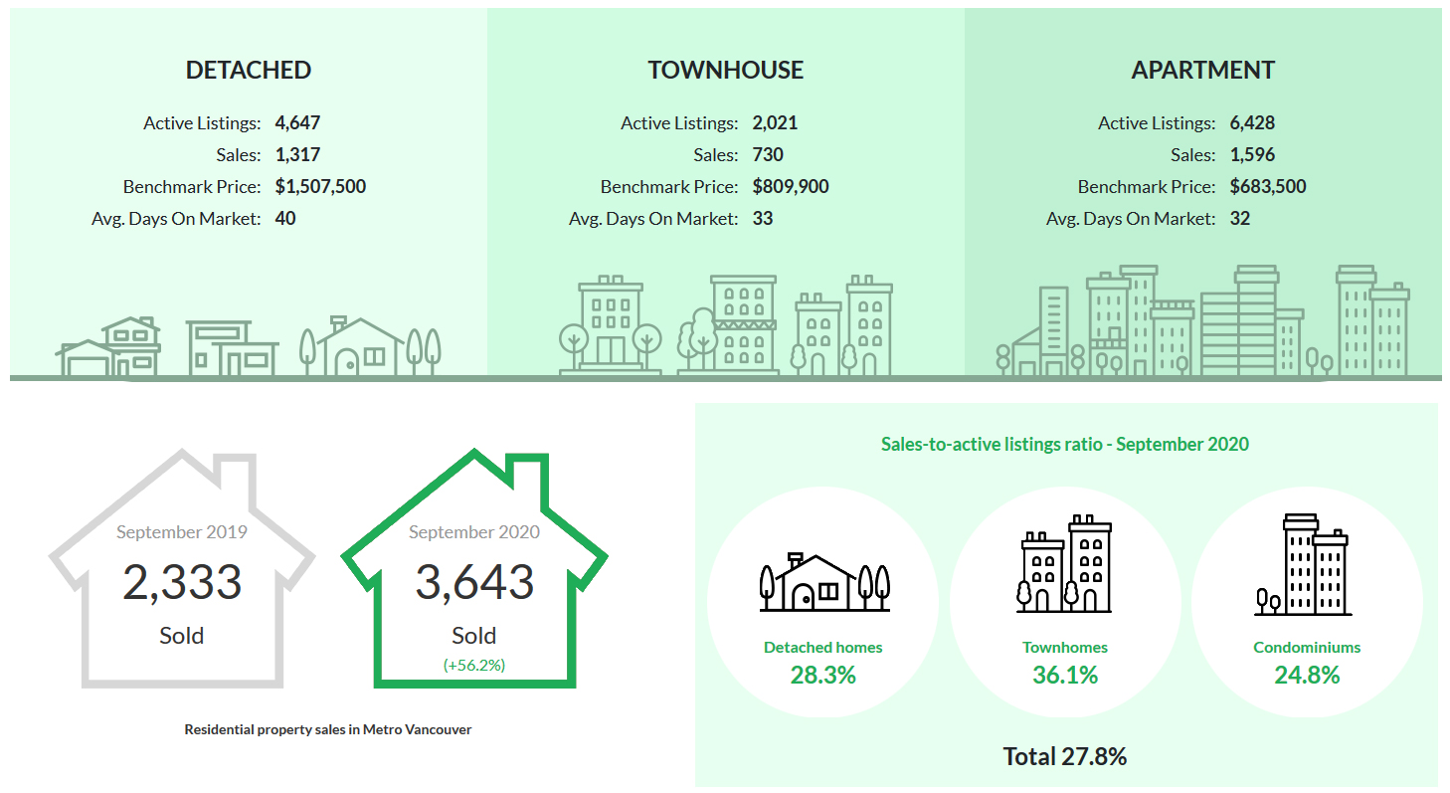Screen dimensions: 1450x793
Task: Click the 2,333 sold figure
Action: (x=182, y=583)
